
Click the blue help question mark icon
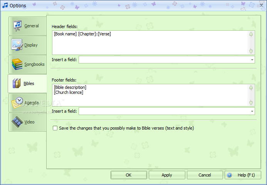pos(229,175)
